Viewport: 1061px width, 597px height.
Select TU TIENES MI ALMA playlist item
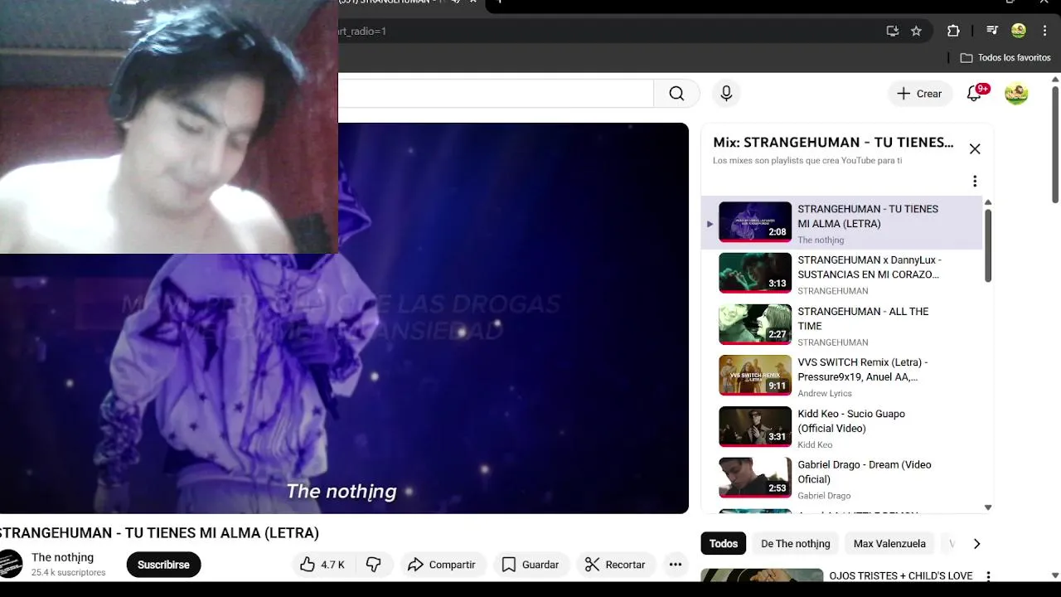tap(841, 222)
